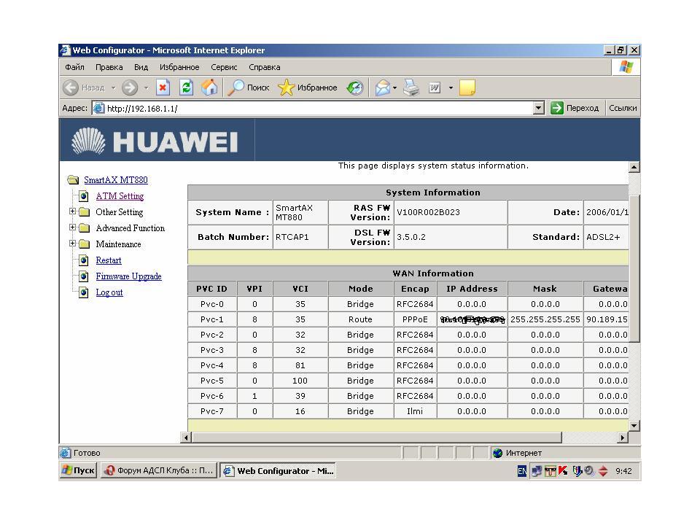Open the Back button history dropdown arrow

point(114,88)
